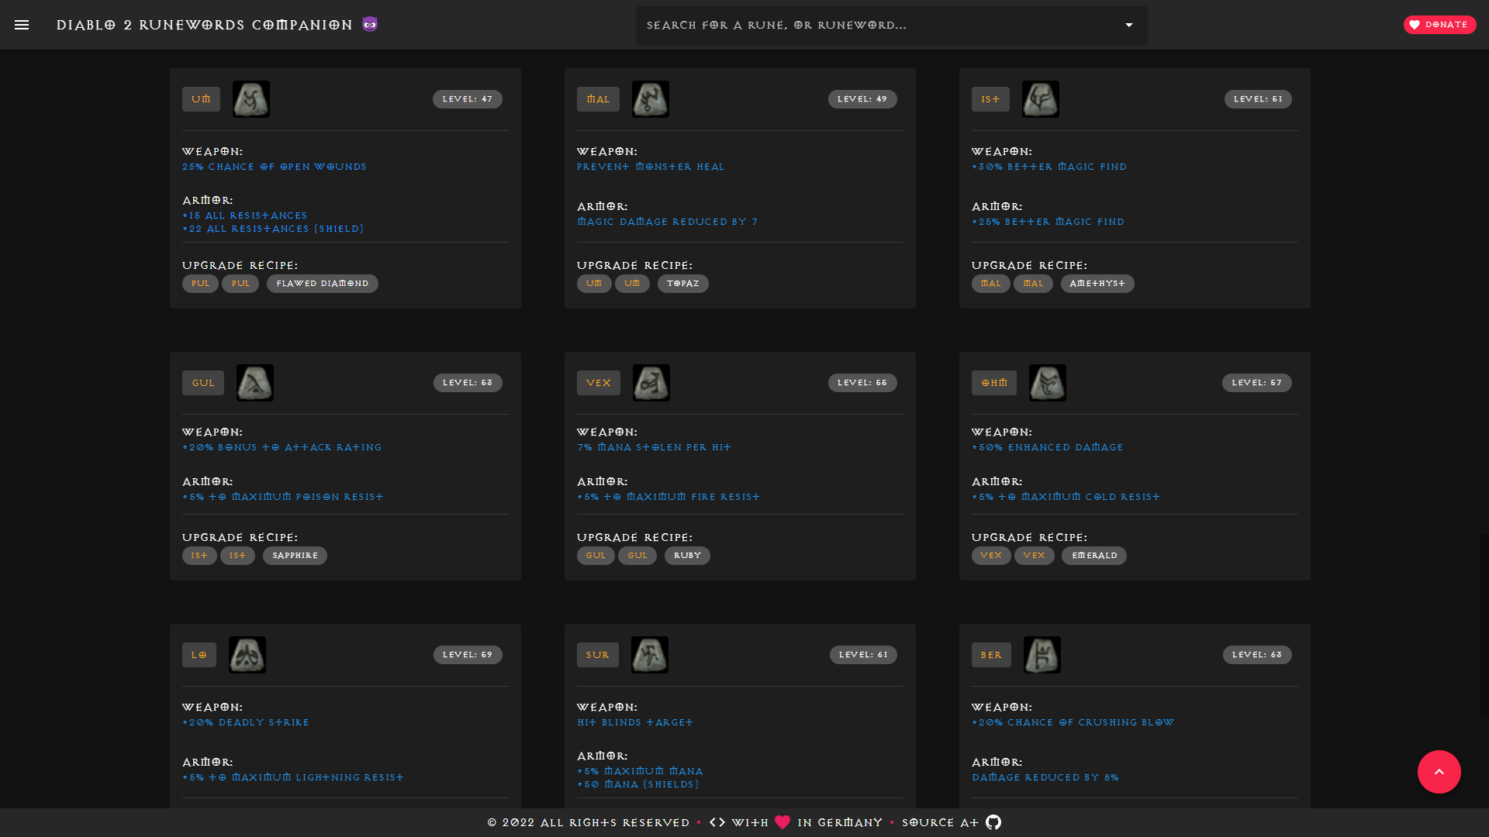Click the Level: 57 badge
This screenshot has width=1489, height=837.
pos(1257,383)
